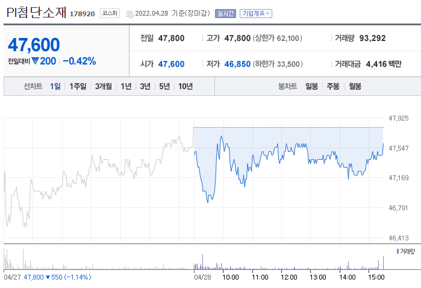The image size is (421, 288).
Task: Show the 5년 line chart
Action: pyautogui.click(x=164, y=86)
